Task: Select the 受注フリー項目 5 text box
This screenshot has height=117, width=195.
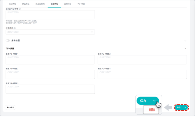Action: pos(50,89)
